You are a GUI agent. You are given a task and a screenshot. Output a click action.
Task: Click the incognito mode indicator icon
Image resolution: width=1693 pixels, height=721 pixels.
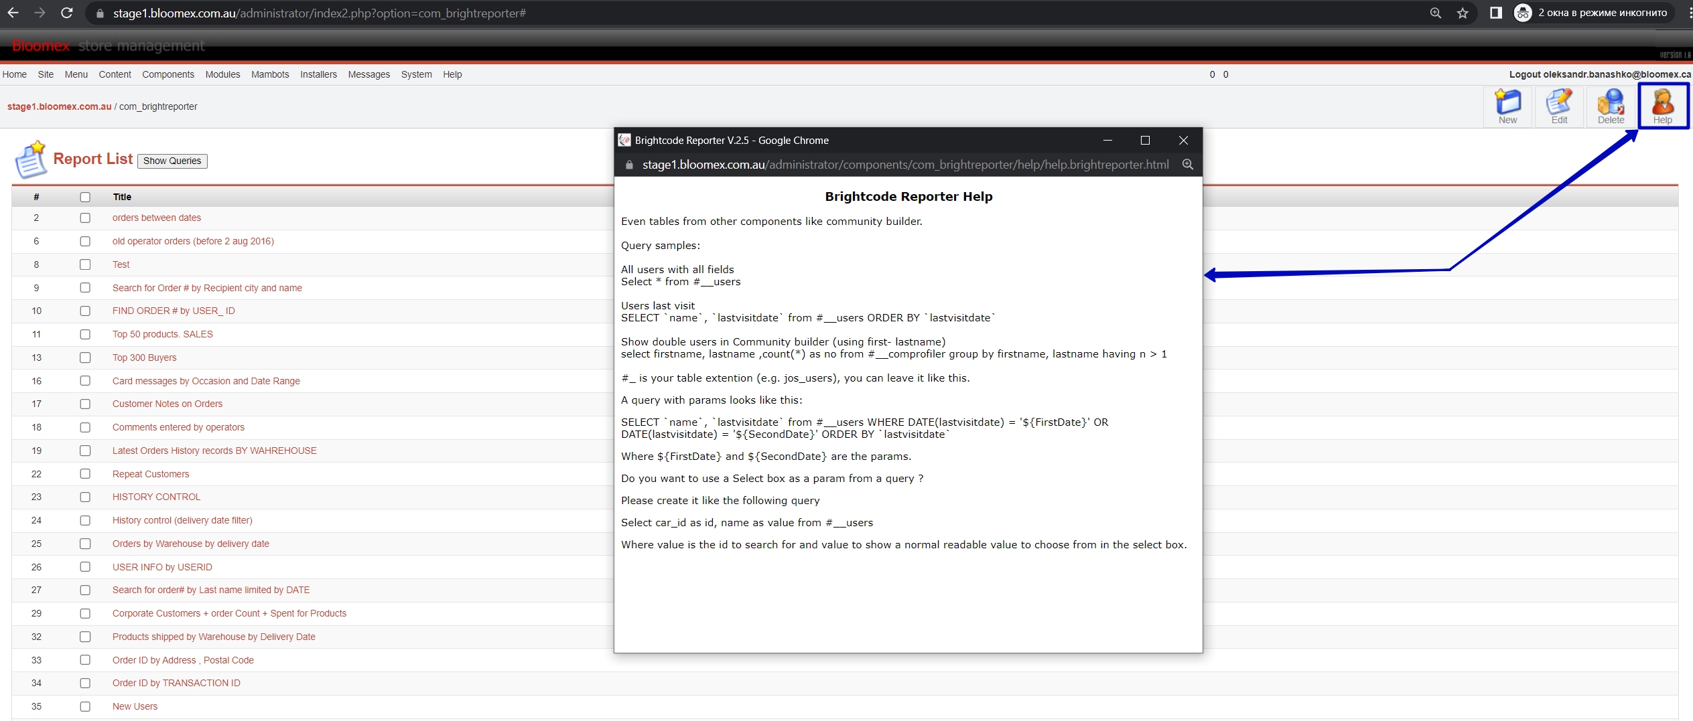[1523, 13]
